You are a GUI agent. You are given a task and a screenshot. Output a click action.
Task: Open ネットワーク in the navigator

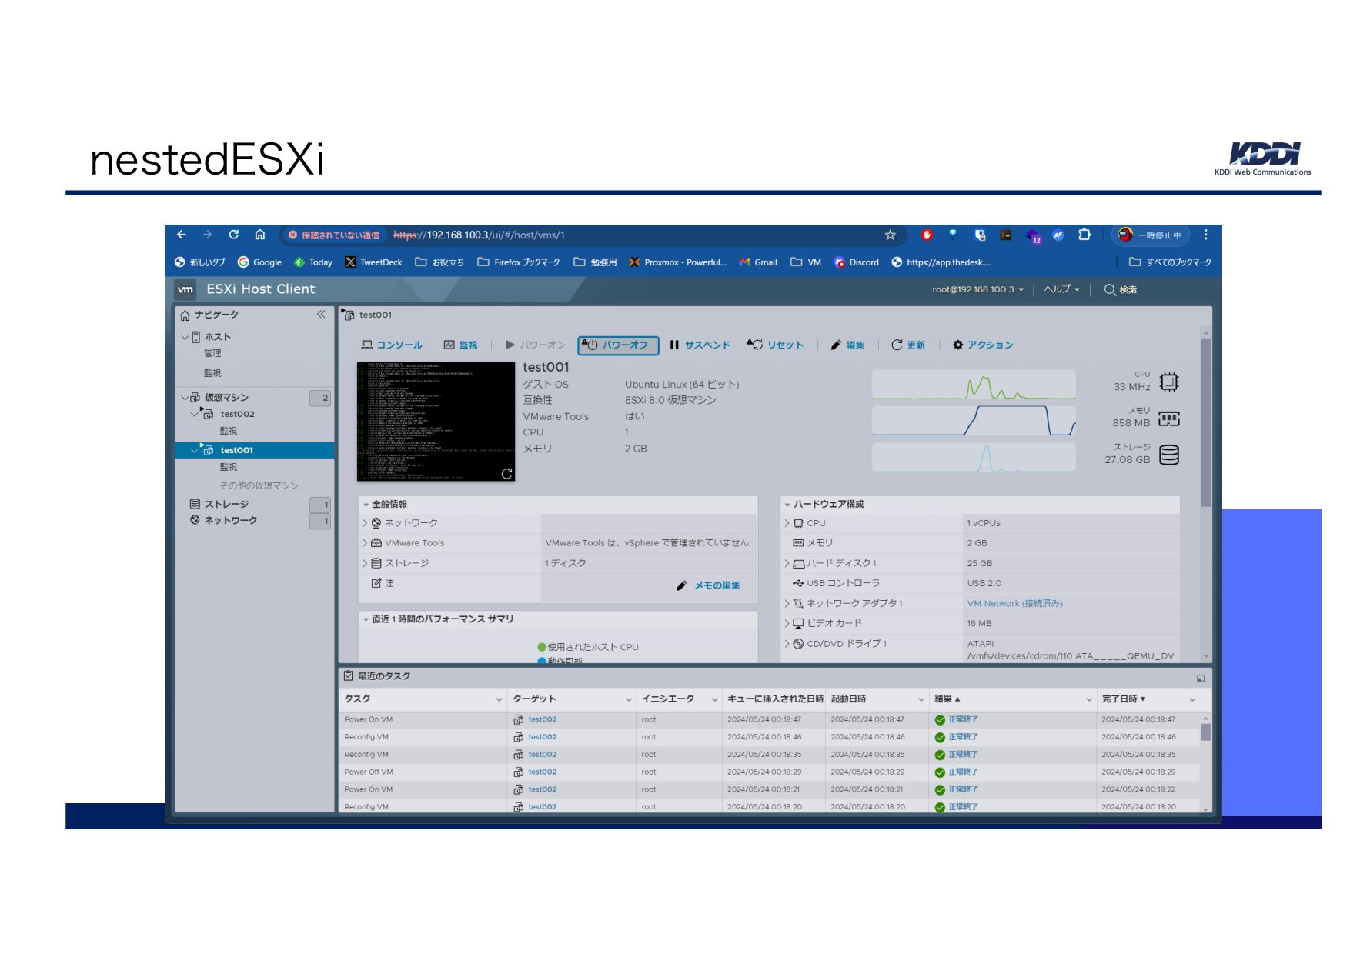[230, 521]
